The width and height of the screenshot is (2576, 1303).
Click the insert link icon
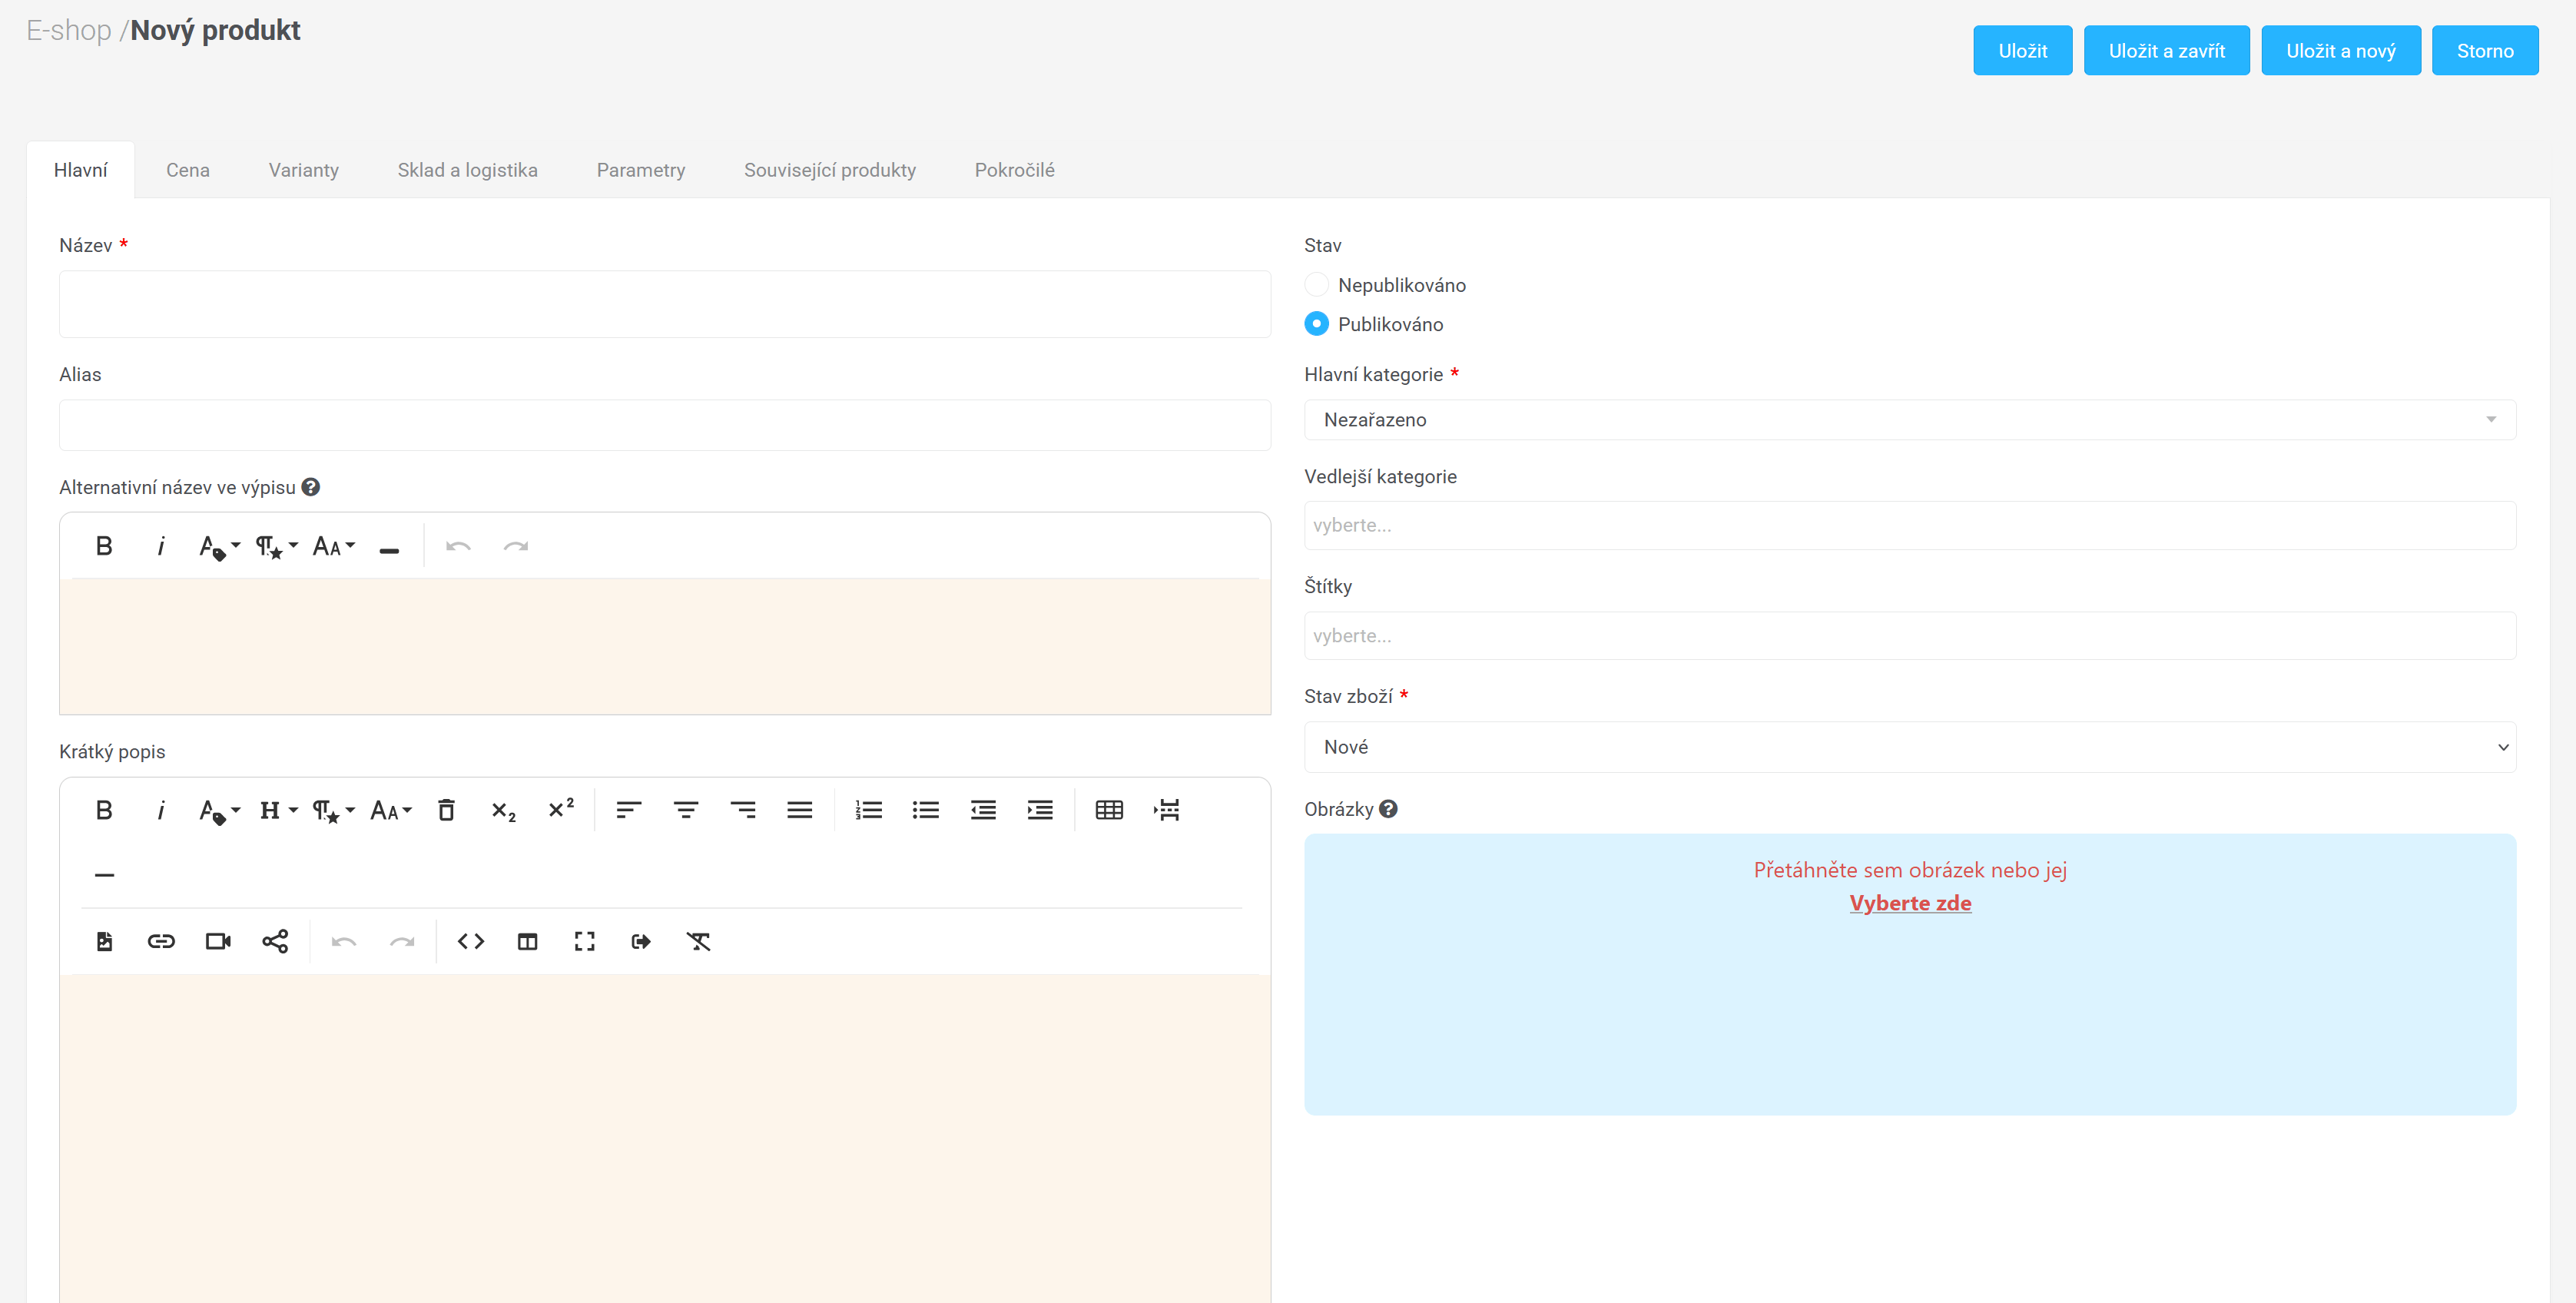(161, 941)
